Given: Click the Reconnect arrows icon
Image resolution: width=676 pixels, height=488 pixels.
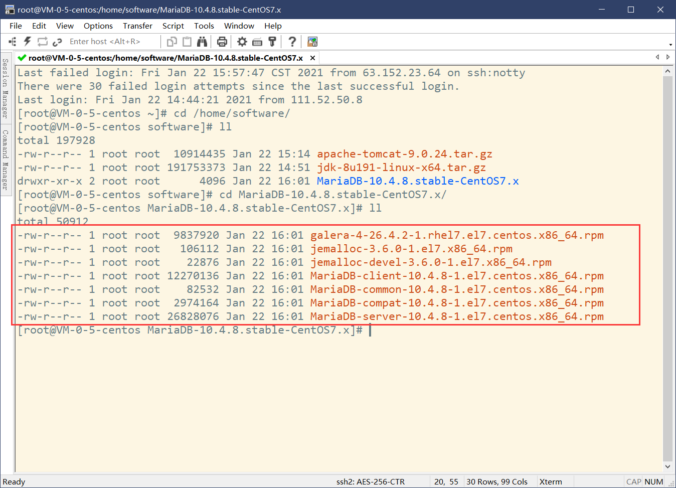Looking at the screenshot, I should click(43, 42).
